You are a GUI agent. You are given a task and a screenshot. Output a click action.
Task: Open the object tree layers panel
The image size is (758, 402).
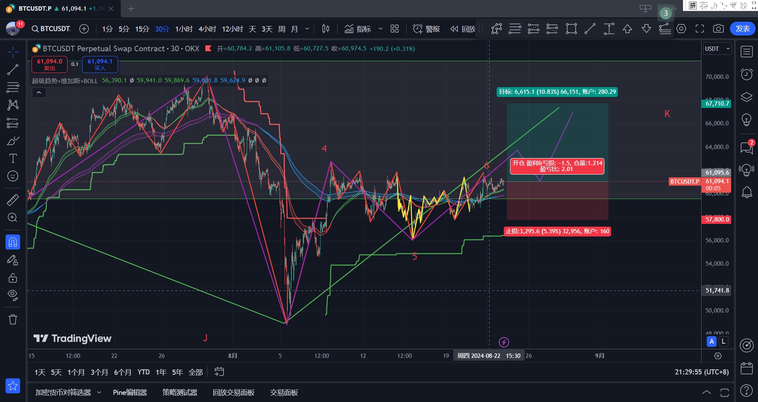coord(747,97)
